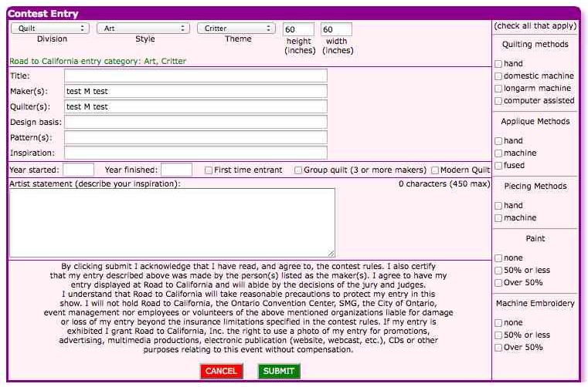588x387 pixels.
Task: Open the Division dropdown showing Quilt
Action: pyautogui.click(x=50, y=29)
